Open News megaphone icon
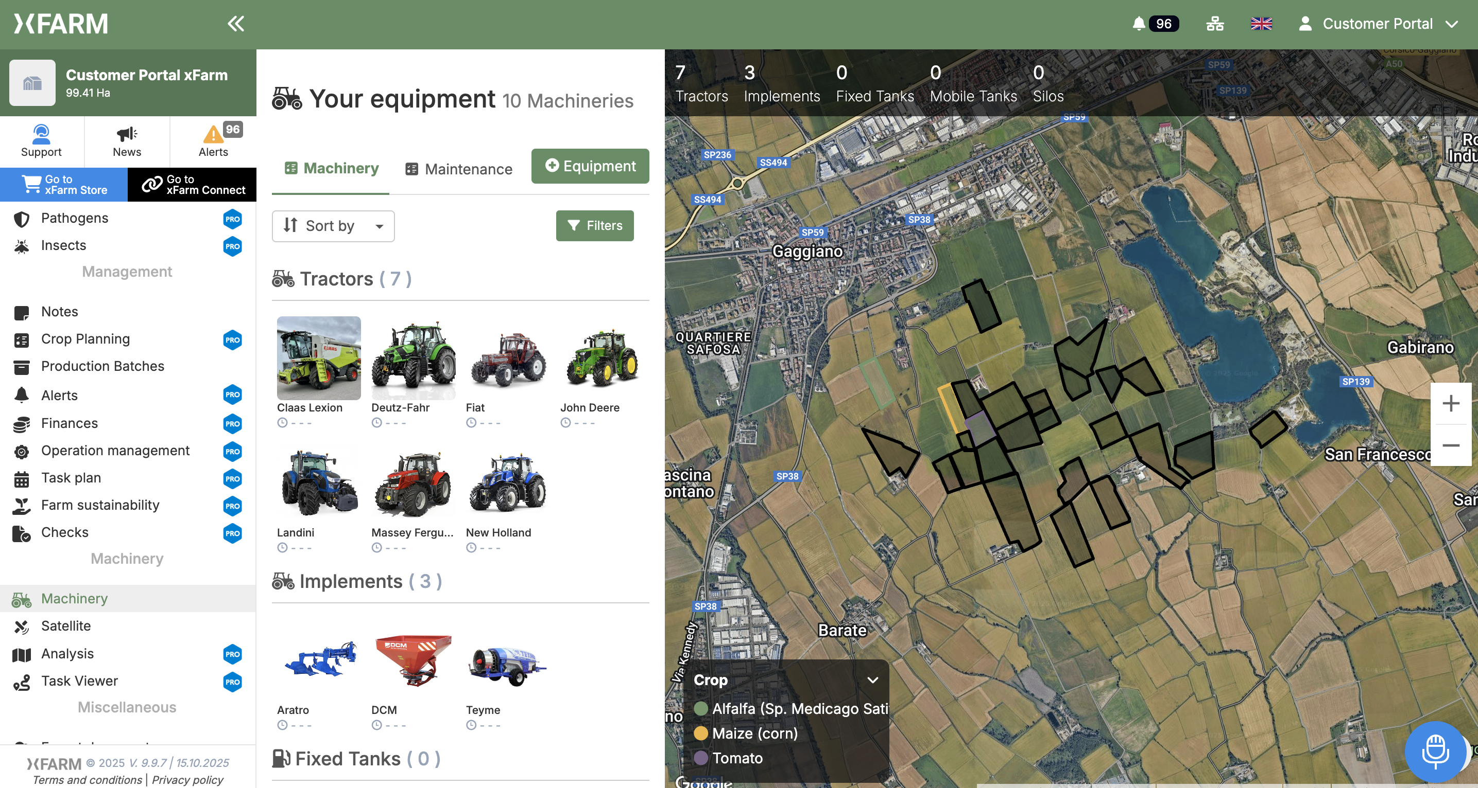 pyautogui.click(x=127, y=141)
